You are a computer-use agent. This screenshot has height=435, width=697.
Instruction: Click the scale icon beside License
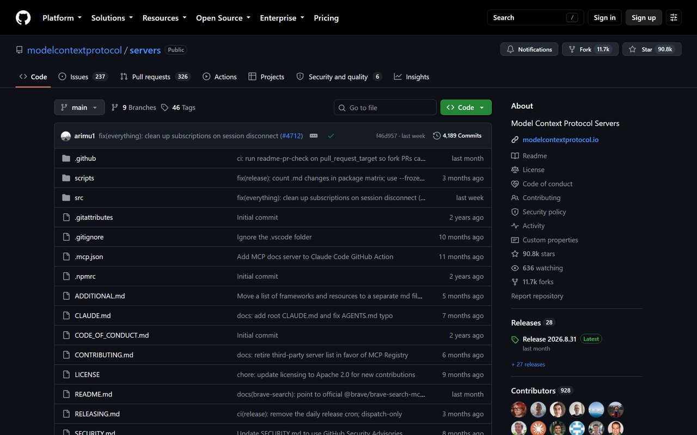click(515, 170)
